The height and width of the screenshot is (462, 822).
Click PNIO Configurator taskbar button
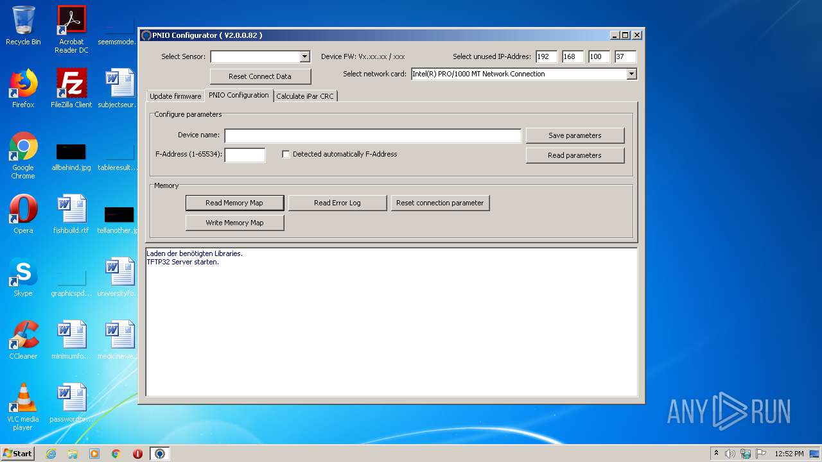point(160,454)
